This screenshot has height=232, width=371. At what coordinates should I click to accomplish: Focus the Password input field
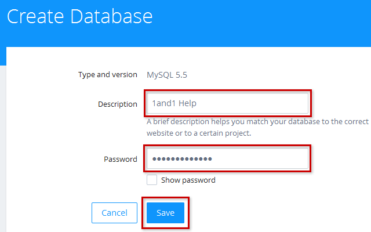pos(261,159)
